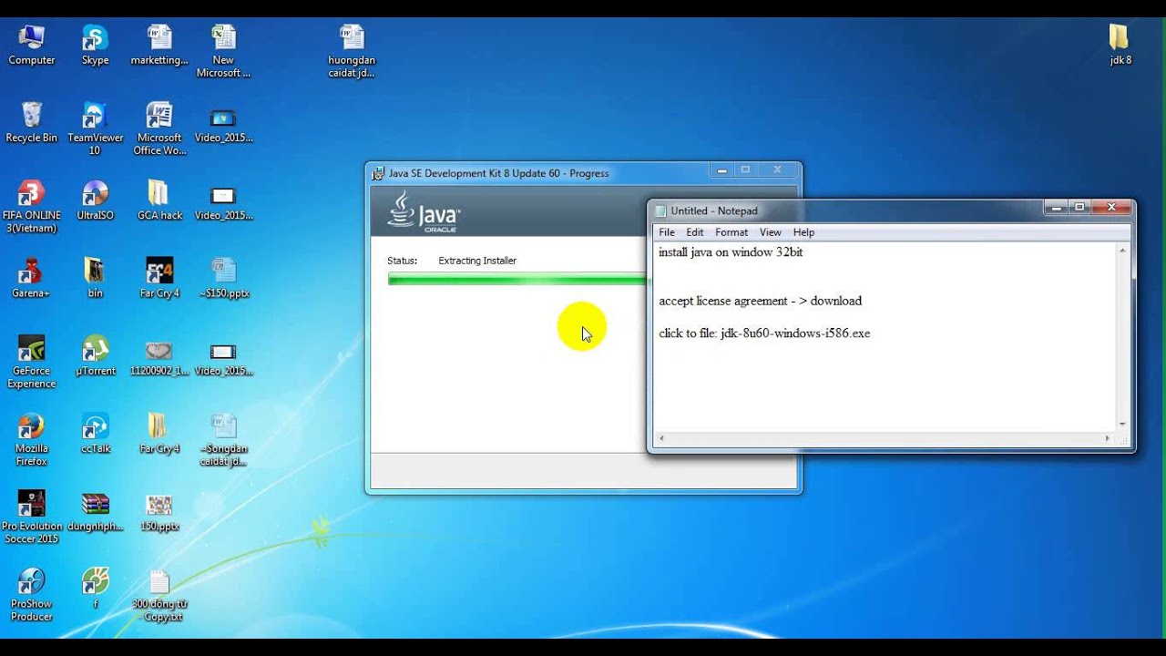Select the GeForce Experience shortcut
1166x656 pixels.
click(32, 363)
